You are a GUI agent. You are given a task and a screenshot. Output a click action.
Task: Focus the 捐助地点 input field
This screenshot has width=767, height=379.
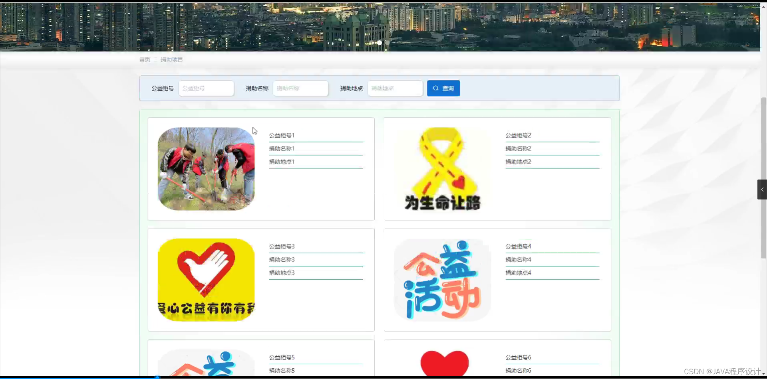tap(395, 88)
